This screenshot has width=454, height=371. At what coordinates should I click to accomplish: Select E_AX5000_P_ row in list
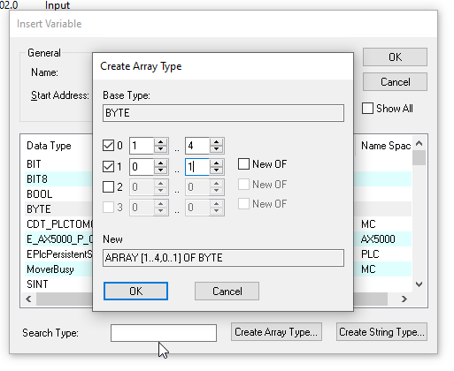[x=59, y=239]
